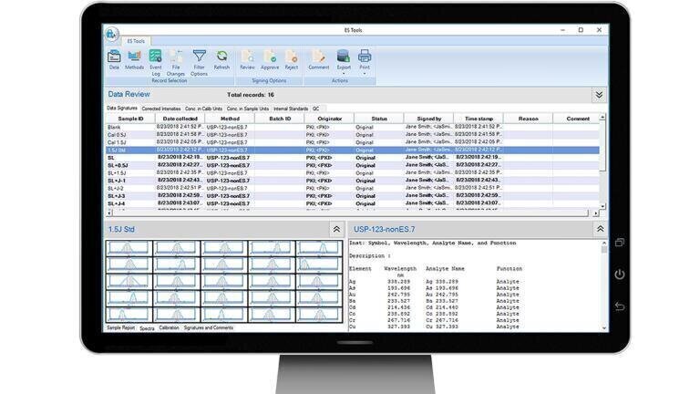Sort by Time stamp column header
This screenshot has width=700, height=394.
point(479,119)
